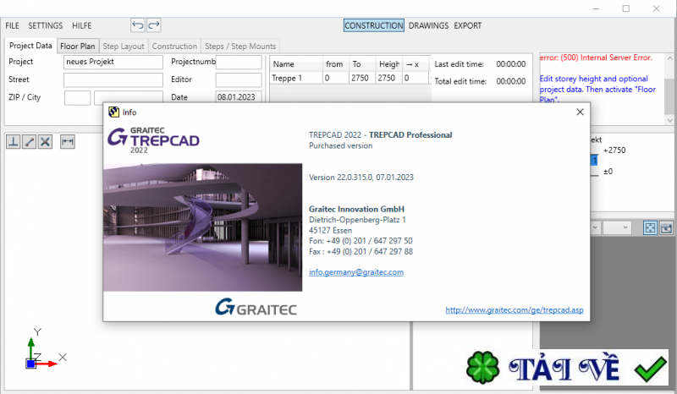Image resolution: width=677 pixels, height=394 pixels.
Task: Click the staircase render image in Info
Action: tap(202, 227)
